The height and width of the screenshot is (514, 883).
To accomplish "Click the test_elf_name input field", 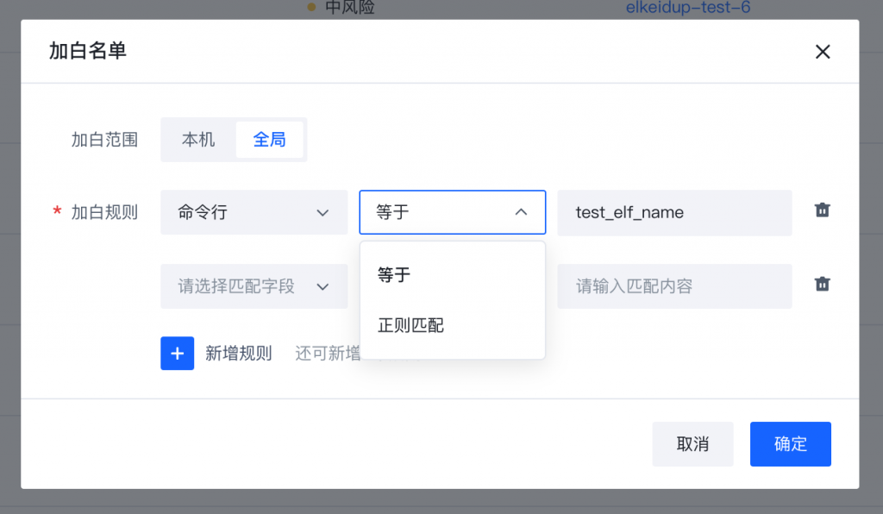I will [674, 212].
